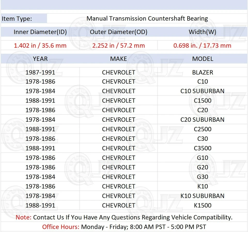Click the YEAR column header
The height and width of the screenshot is (232, 248).
[40, 59]
